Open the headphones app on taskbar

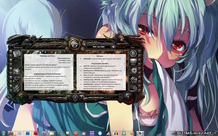point(116,134)
